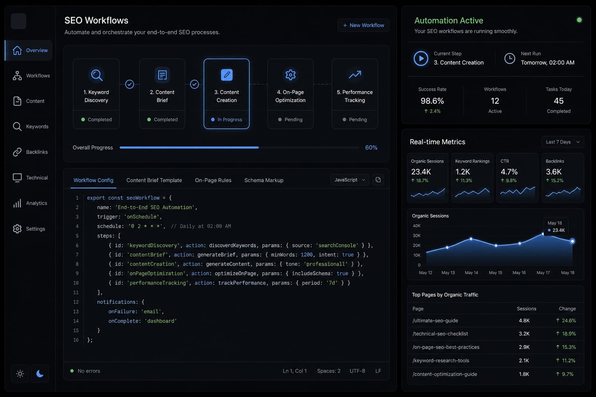Click the Ln 1, Col 1 status entry
Viewport: 596px width, 397px height.
click(295, 371)
